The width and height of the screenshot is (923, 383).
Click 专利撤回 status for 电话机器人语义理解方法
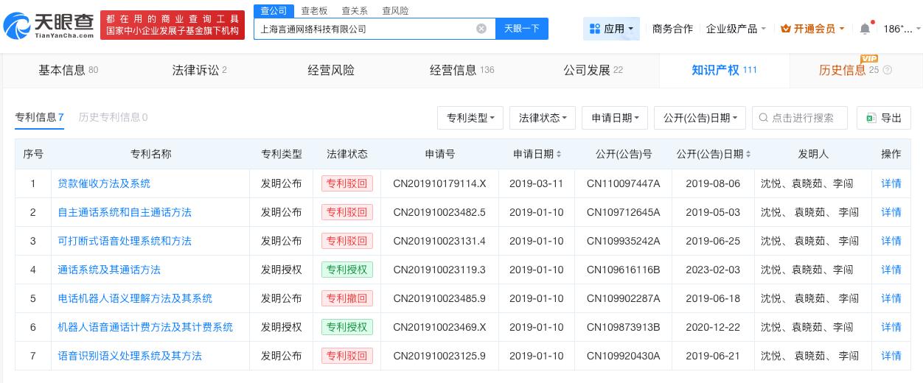pos(347,298)
